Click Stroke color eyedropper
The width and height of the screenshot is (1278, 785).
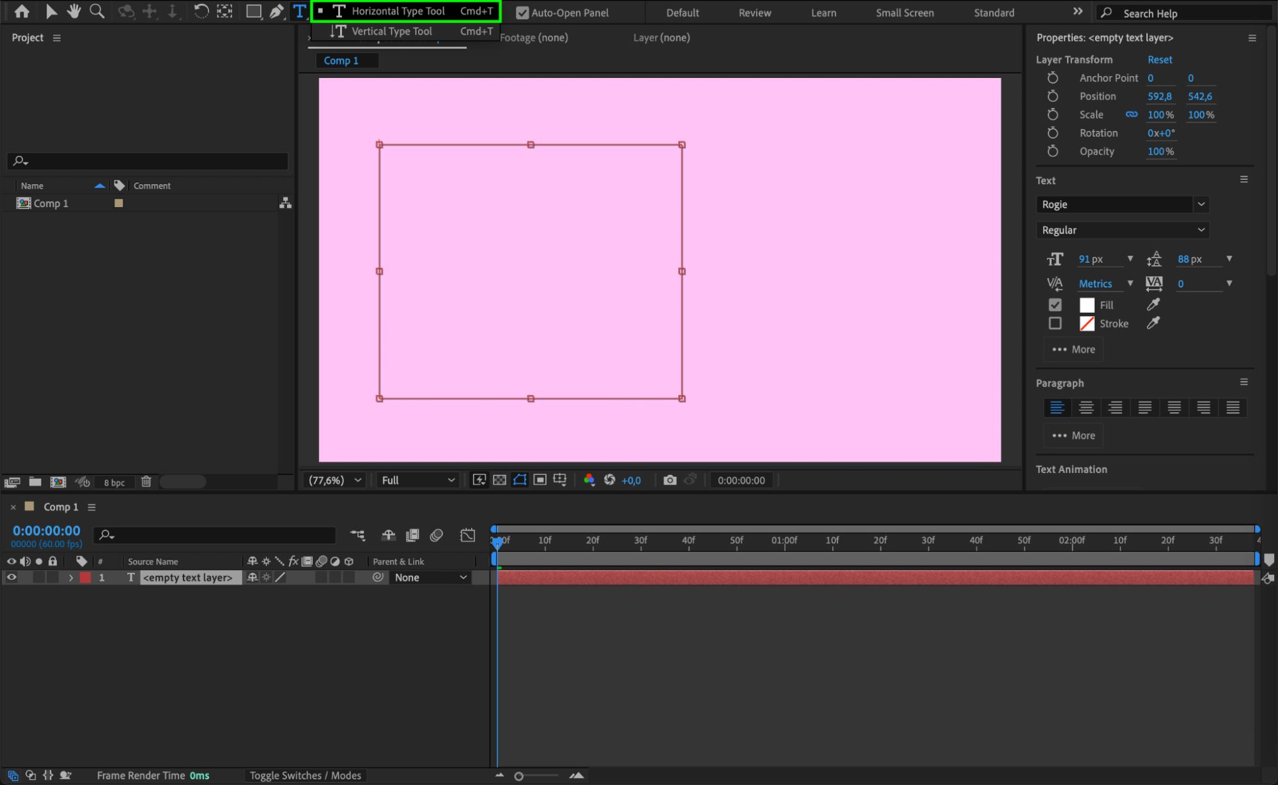1153,323
